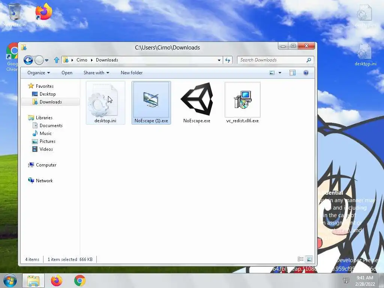Change view with the view icon button
Image resolution: width=384 pixels, height=288 pixels.
(x=272, y=73)
